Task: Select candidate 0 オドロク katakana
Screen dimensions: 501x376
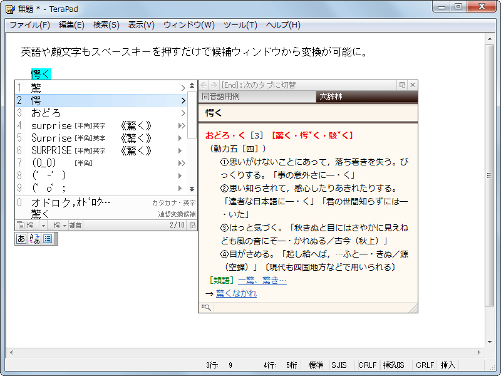Action: point(106,202)
